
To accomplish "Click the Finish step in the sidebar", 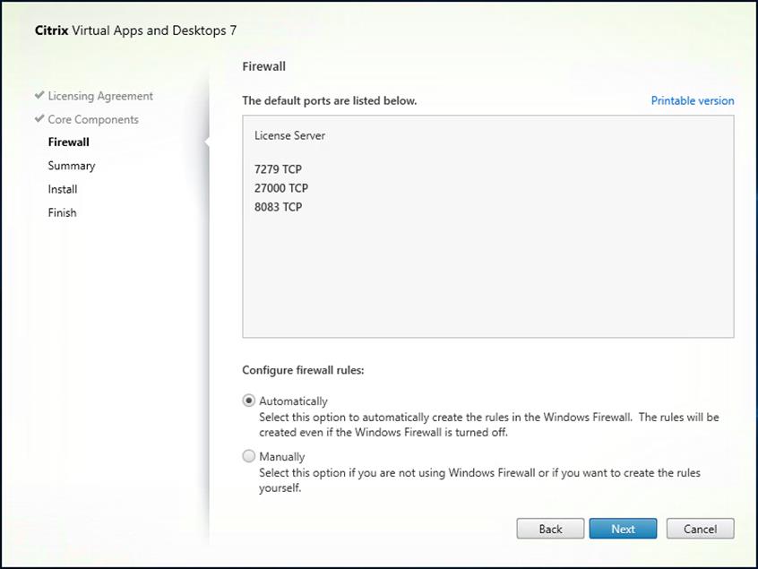I will tap(62, 212).
